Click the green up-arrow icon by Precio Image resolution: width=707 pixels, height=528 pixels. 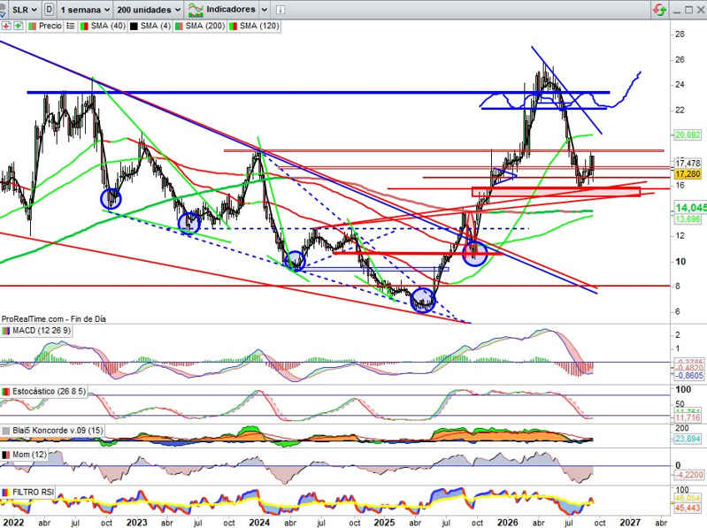[x=18, y=27]
